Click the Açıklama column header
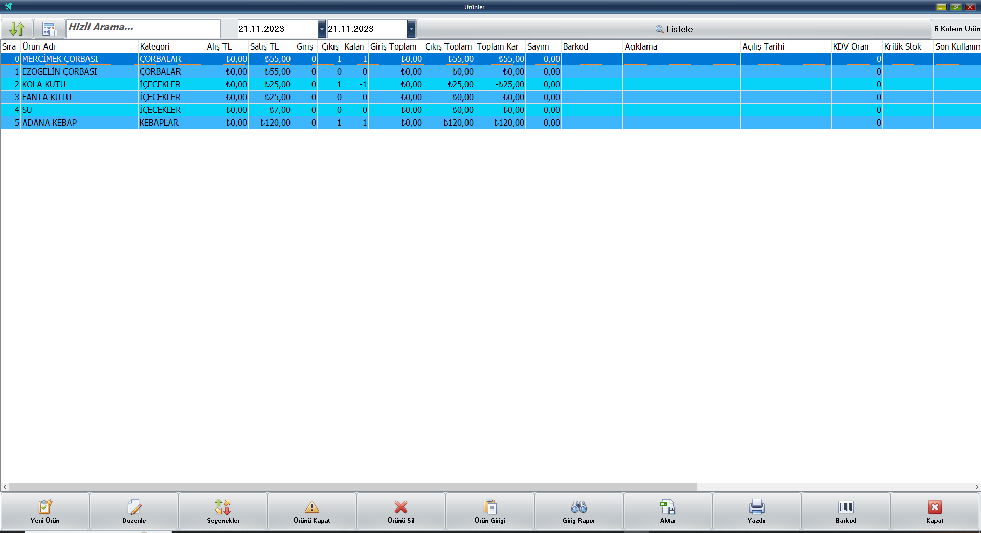Image resolution: width=981 pixels, height=533 pixels. [x=681, y=46]
